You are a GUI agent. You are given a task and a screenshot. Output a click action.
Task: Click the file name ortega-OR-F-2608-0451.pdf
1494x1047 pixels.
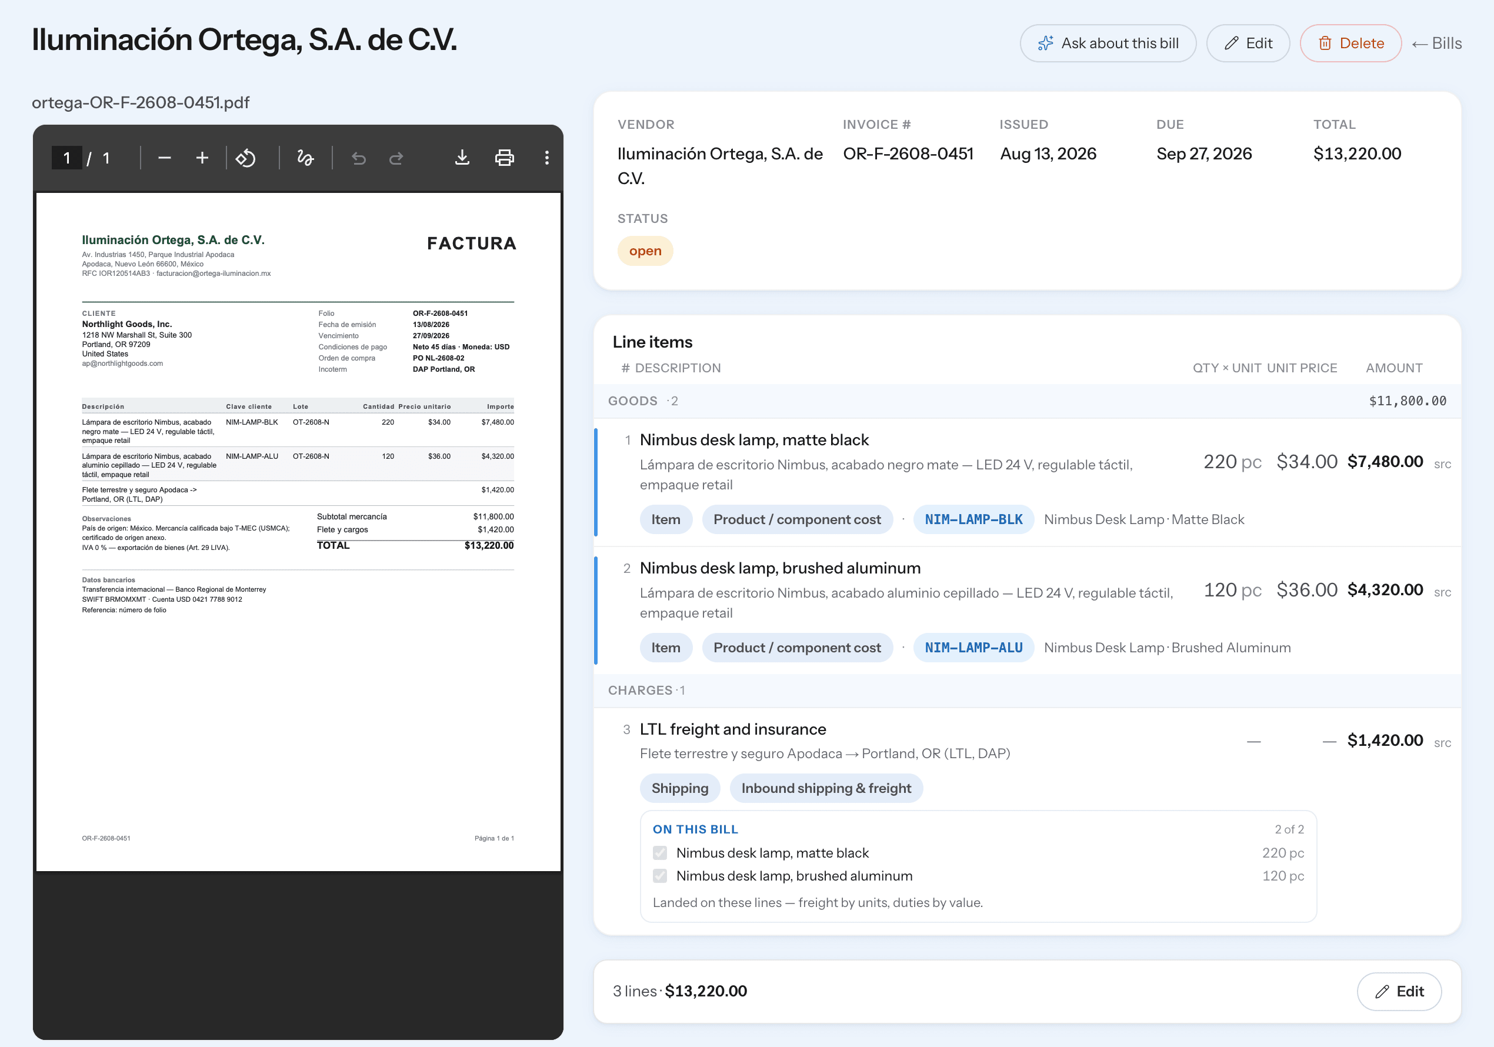pyautogui.click(x=141, y=103)
